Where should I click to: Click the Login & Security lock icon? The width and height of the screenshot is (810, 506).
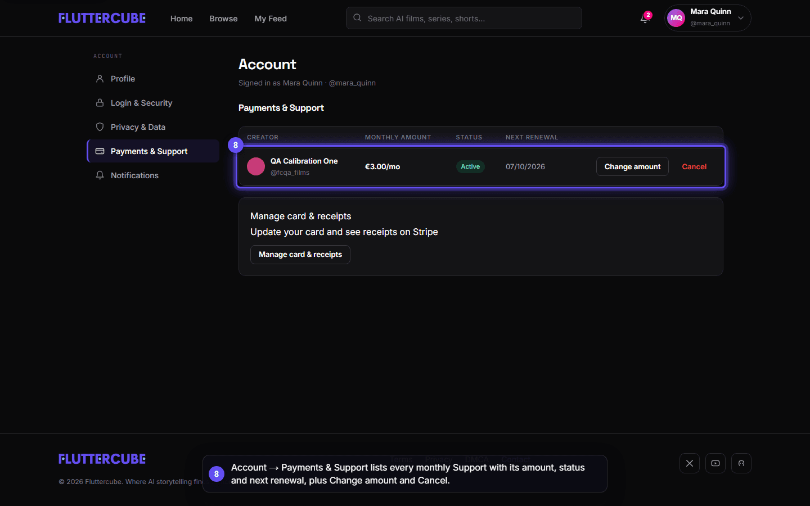[100, 103]
